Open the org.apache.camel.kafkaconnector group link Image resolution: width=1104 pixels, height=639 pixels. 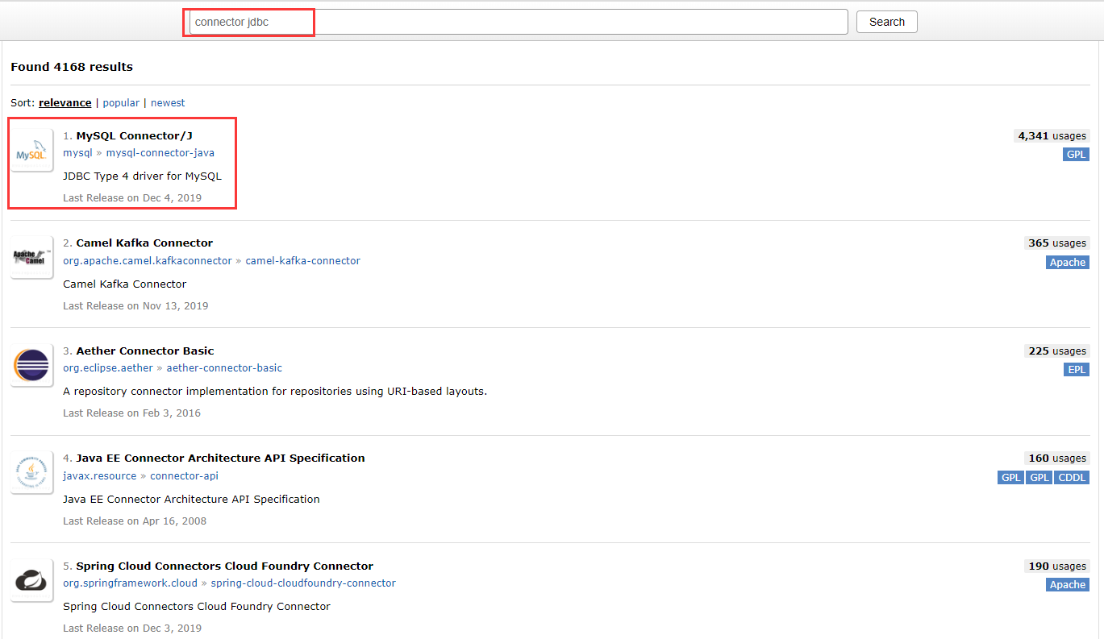pos(148,261)
